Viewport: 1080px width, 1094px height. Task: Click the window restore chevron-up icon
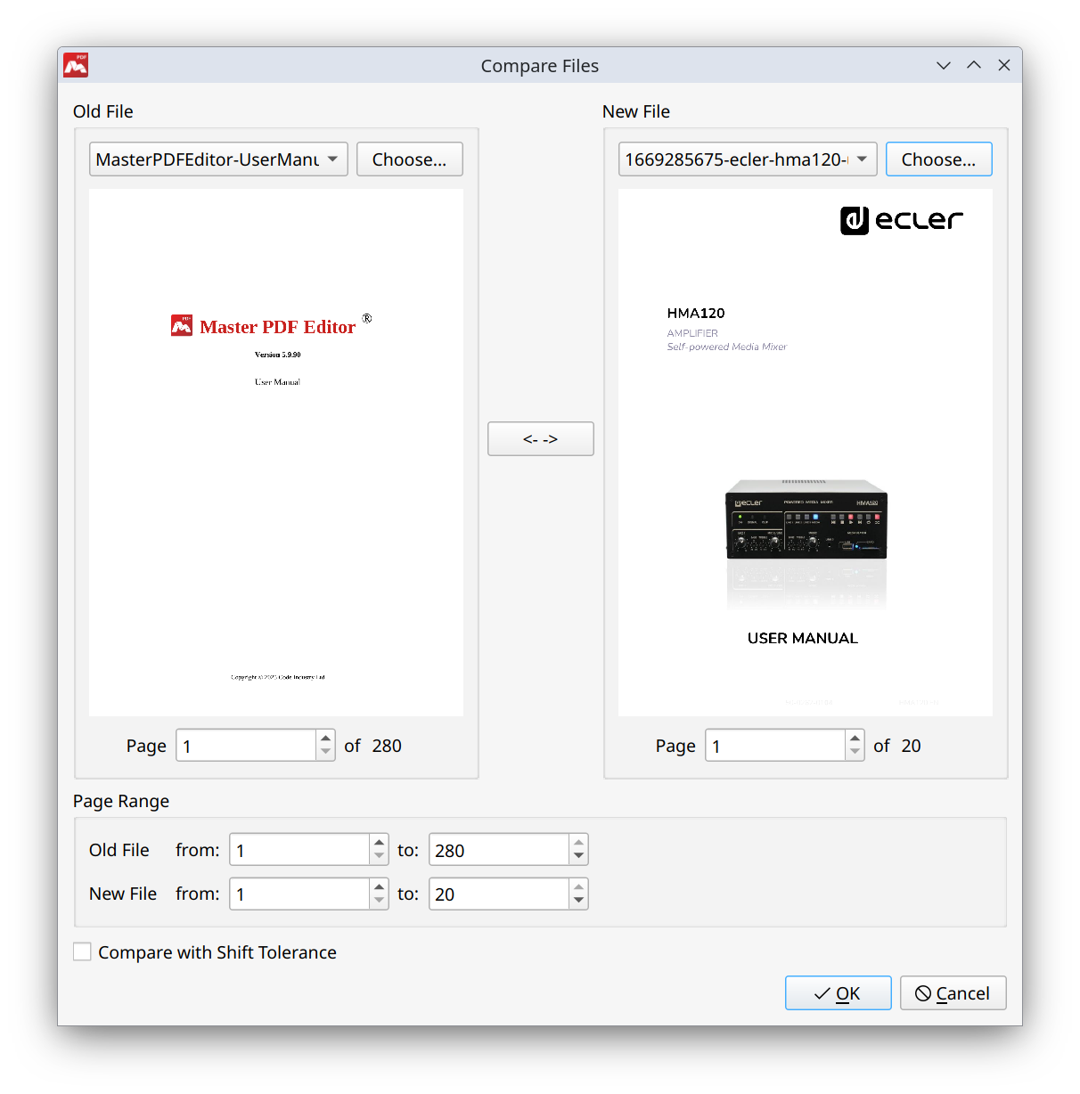[x=973, y=65]
